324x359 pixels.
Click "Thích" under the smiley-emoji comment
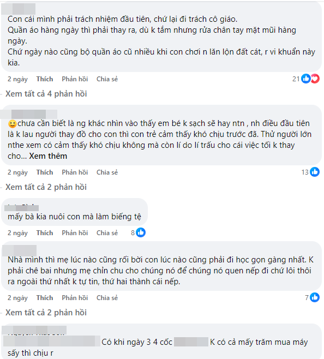45,172
